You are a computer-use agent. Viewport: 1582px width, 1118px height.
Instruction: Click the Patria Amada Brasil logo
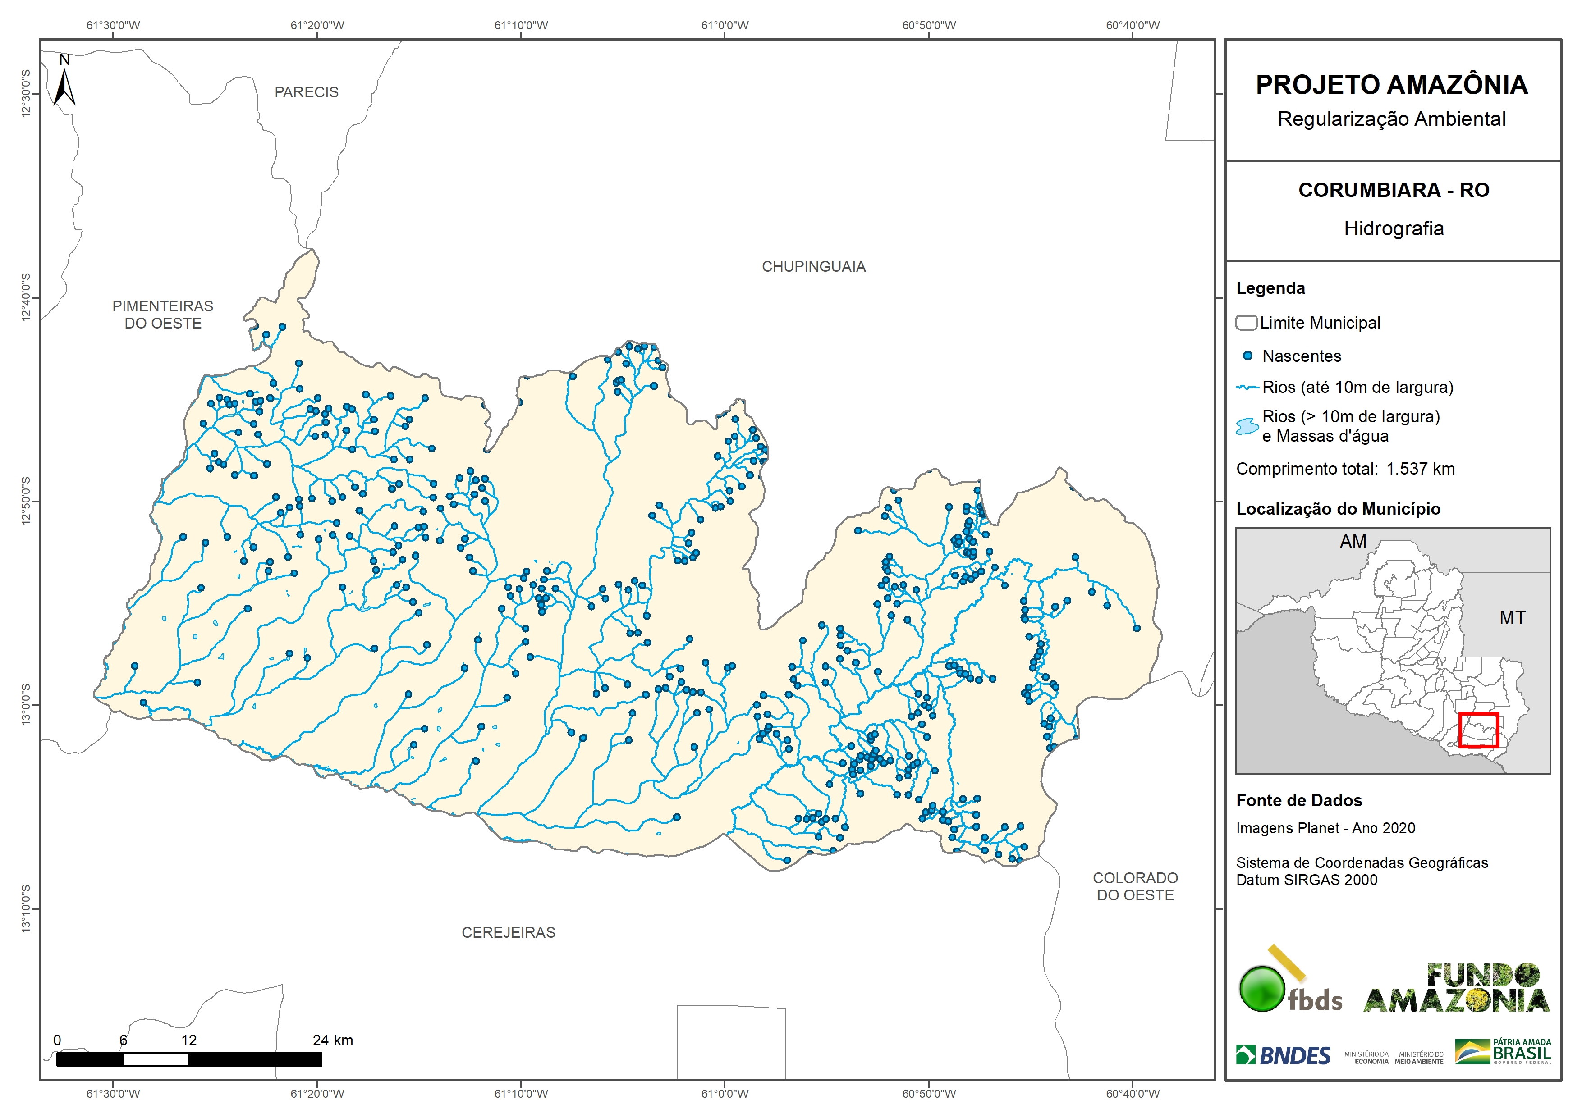click(1503, 1052)
